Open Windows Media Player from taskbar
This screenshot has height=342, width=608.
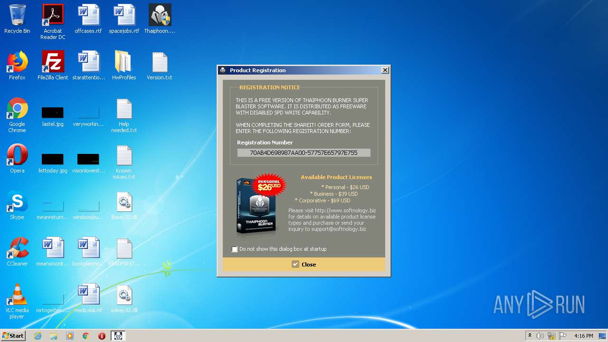[x=70, y=336]
